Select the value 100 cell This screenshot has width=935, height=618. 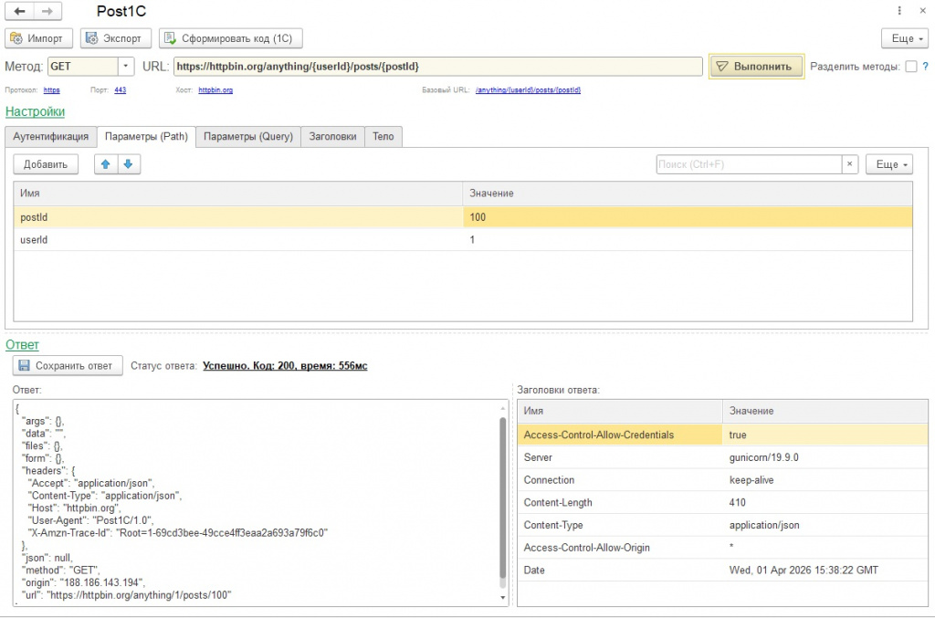[688, 217]
